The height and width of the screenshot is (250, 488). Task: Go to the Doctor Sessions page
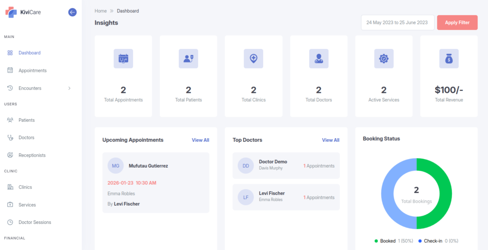(x=34, y=222)
